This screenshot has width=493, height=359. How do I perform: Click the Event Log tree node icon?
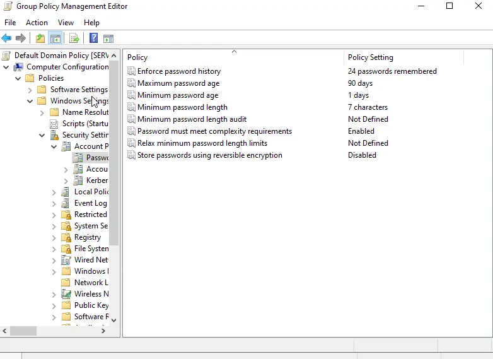pos(66,203)
